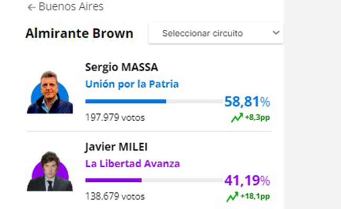
Task: Click the Javier MILEI candidate name
Action: 116,147
